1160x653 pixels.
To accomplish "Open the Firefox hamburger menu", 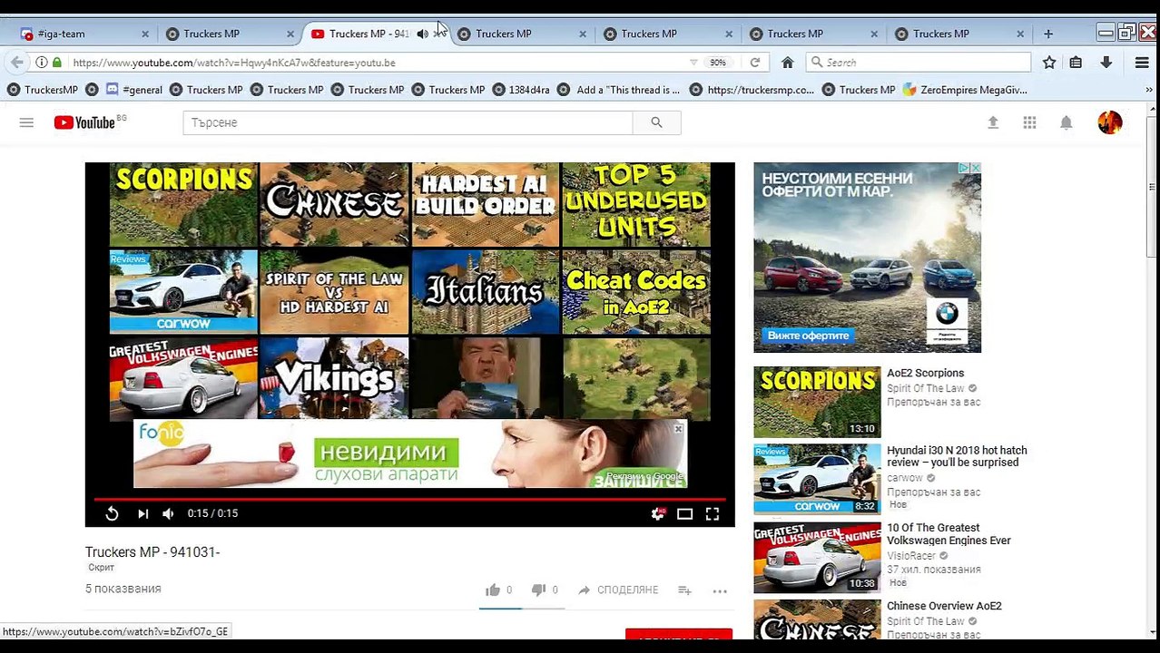I will point(1142,63).
